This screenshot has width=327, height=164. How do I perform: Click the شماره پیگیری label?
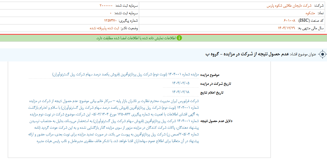point(128,20)
